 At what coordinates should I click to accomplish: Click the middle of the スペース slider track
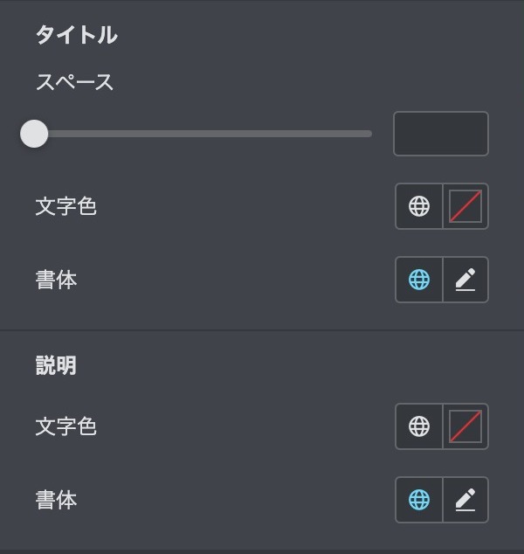pyautogui.click(x=203, y=134)
